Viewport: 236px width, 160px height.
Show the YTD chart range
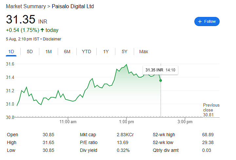(x=87, y=51)
